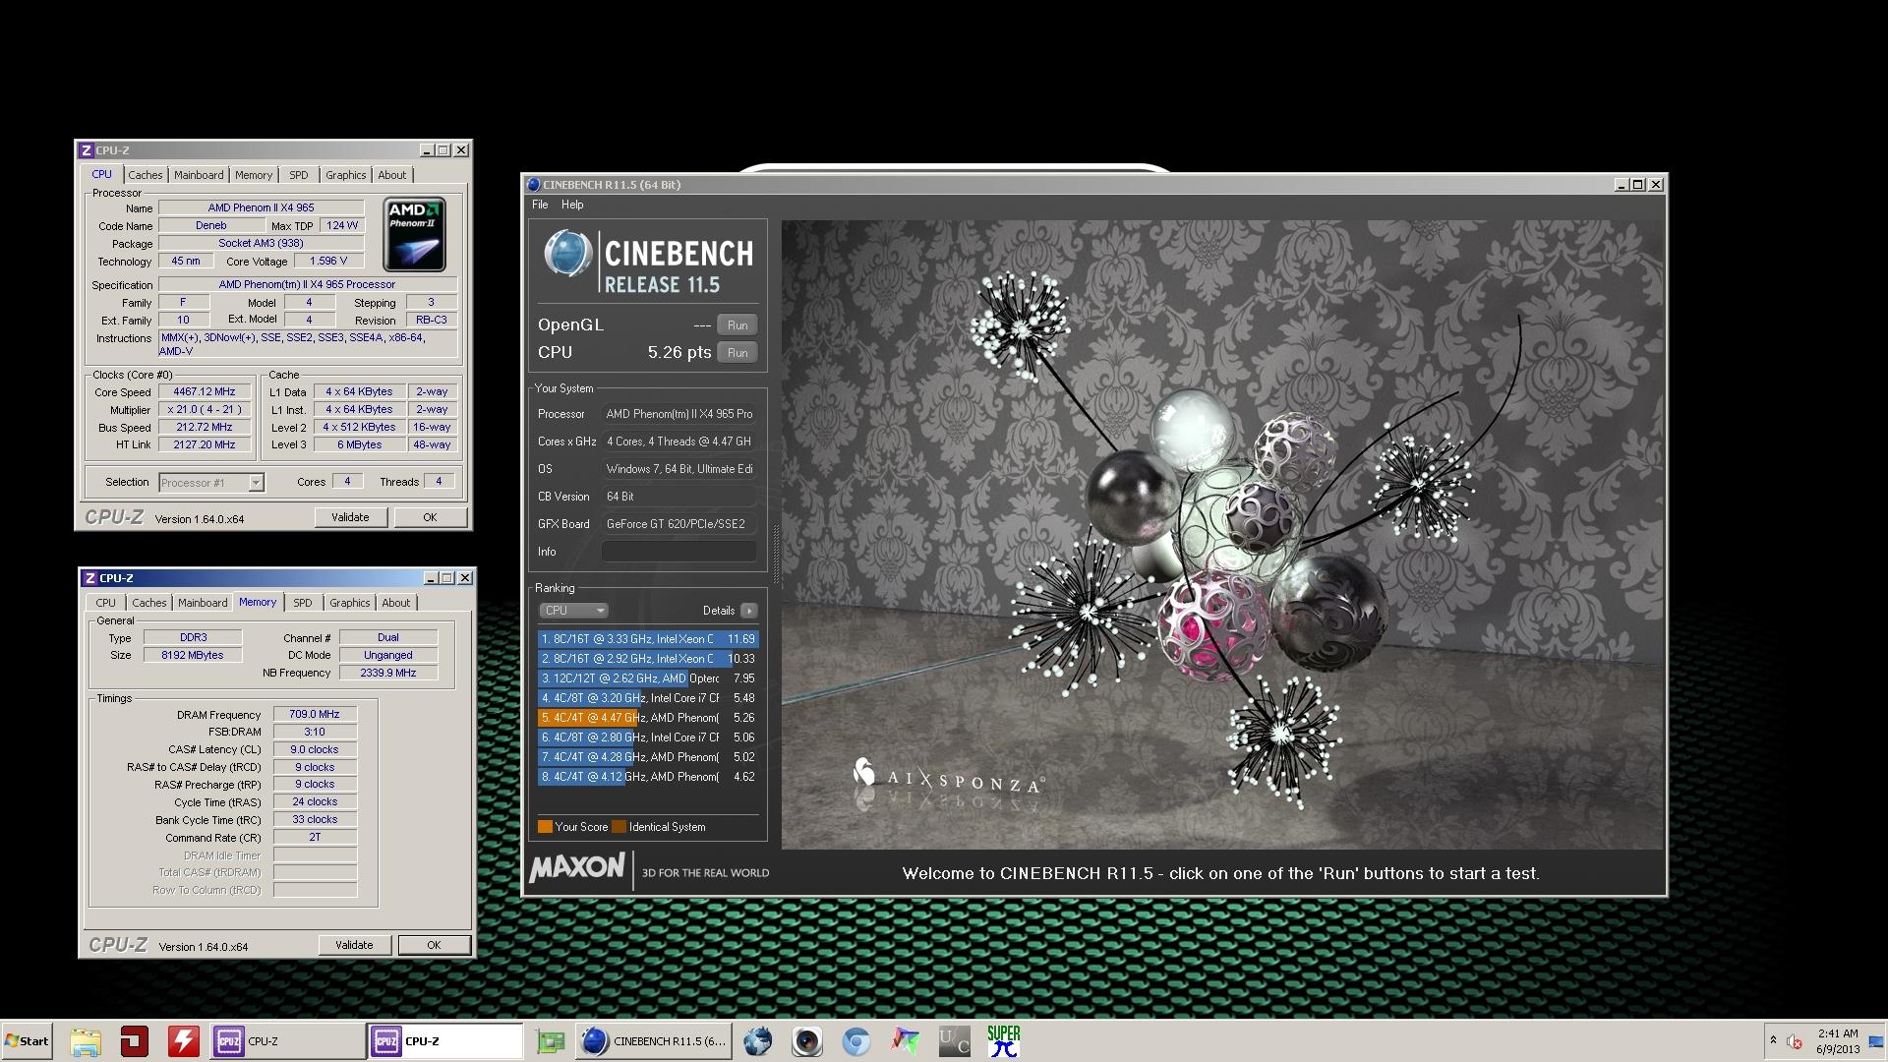
Task: Open ranking Details arrow button
Action: (x=749, y=611)
